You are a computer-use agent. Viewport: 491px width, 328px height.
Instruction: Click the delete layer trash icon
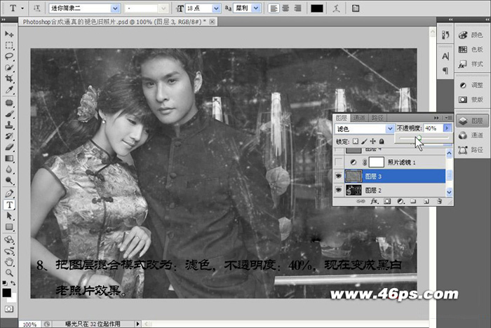click(x=440, y=200)
